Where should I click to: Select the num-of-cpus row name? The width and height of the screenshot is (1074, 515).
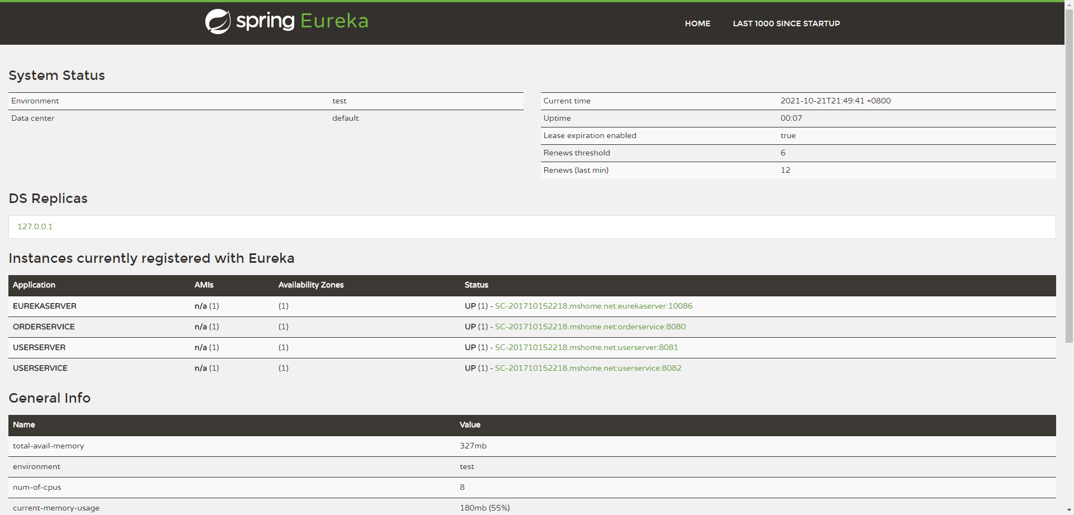[37, 487]
